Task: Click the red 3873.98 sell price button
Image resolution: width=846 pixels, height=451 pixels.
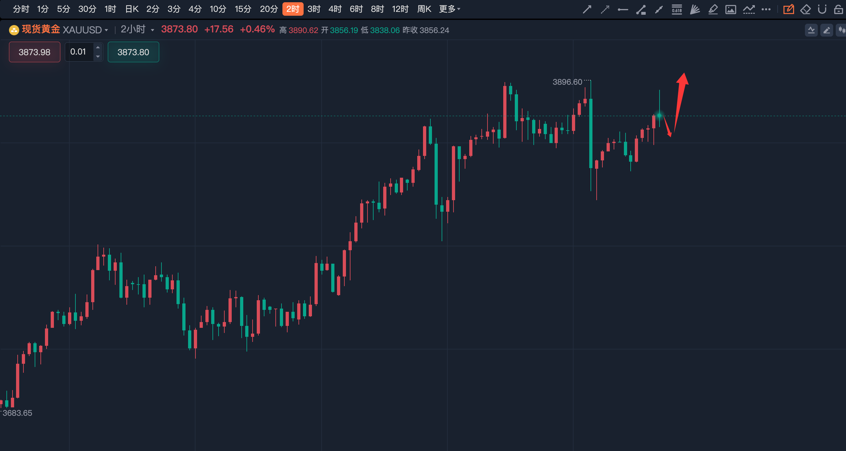Action: coord(34,52)
